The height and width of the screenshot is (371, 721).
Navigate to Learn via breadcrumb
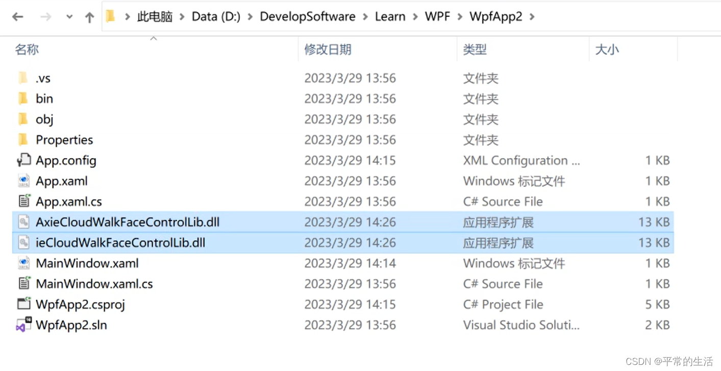click(x=390, y=16)
